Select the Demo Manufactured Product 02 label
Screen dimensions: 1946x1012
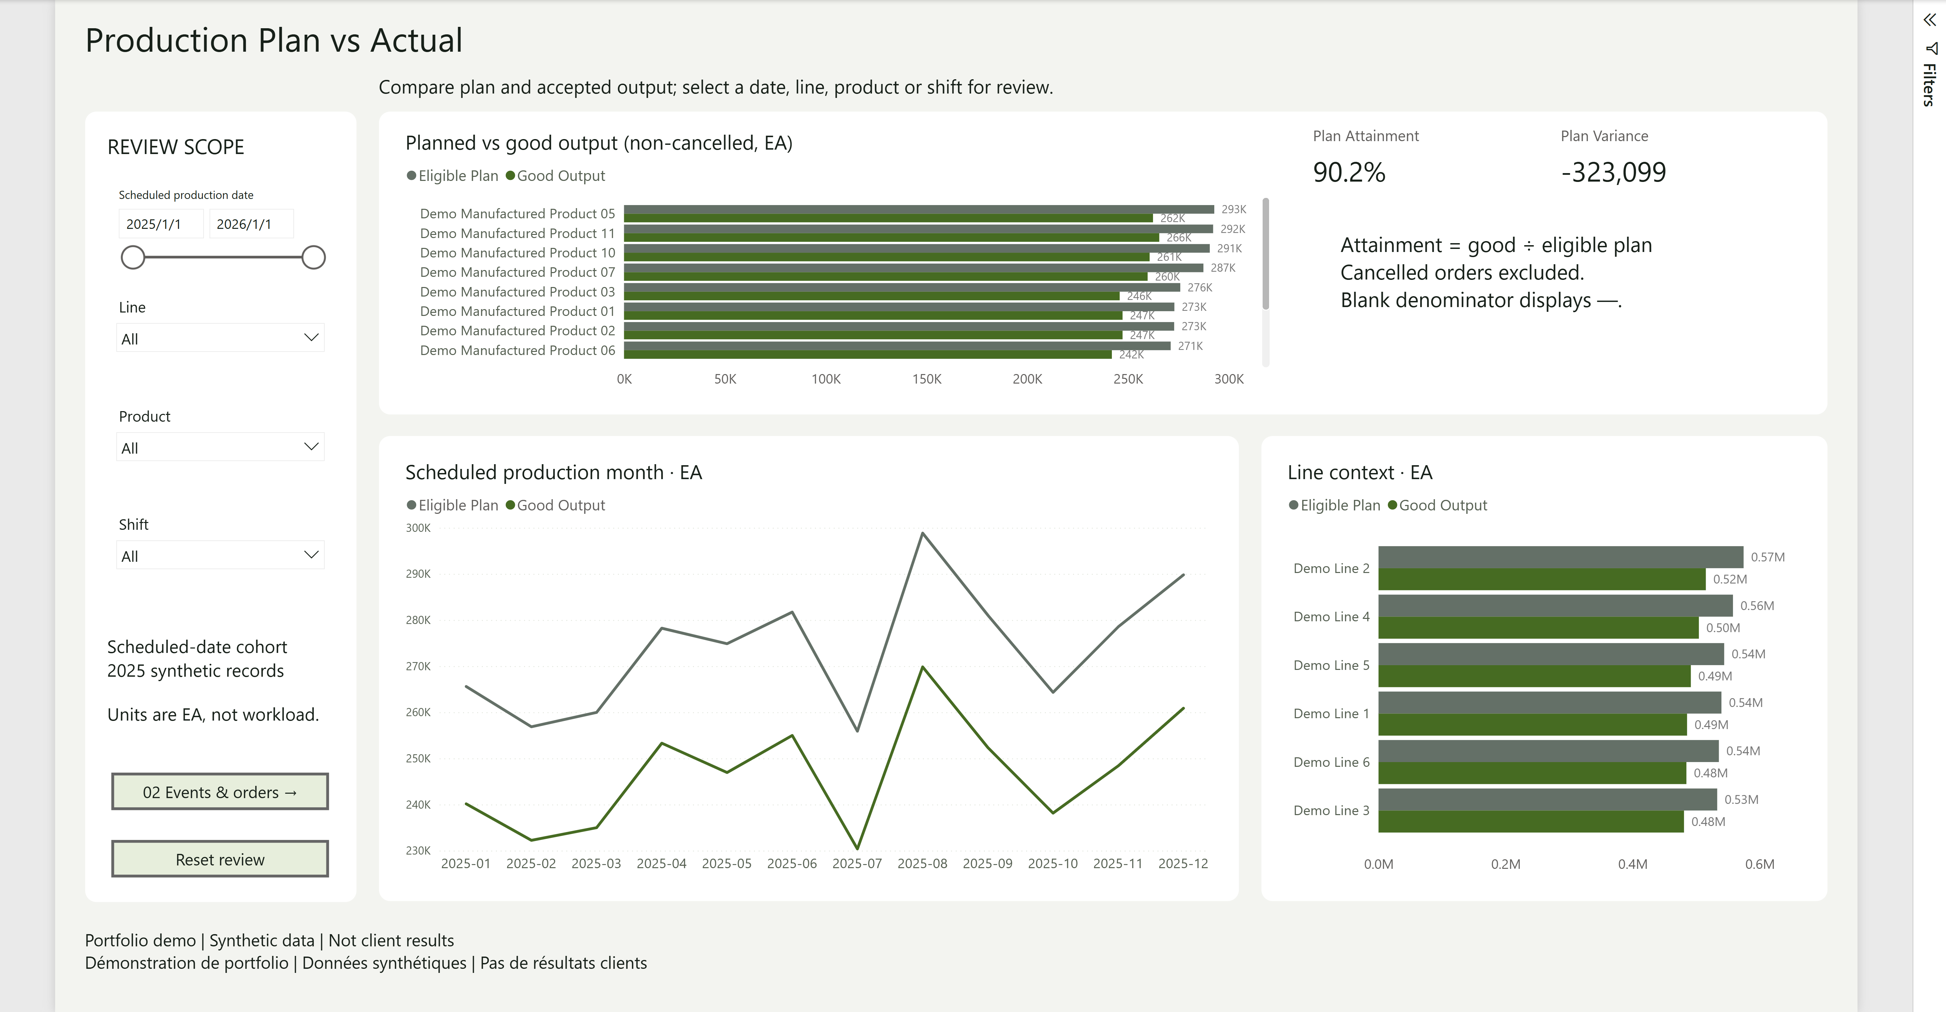point(518,331)
